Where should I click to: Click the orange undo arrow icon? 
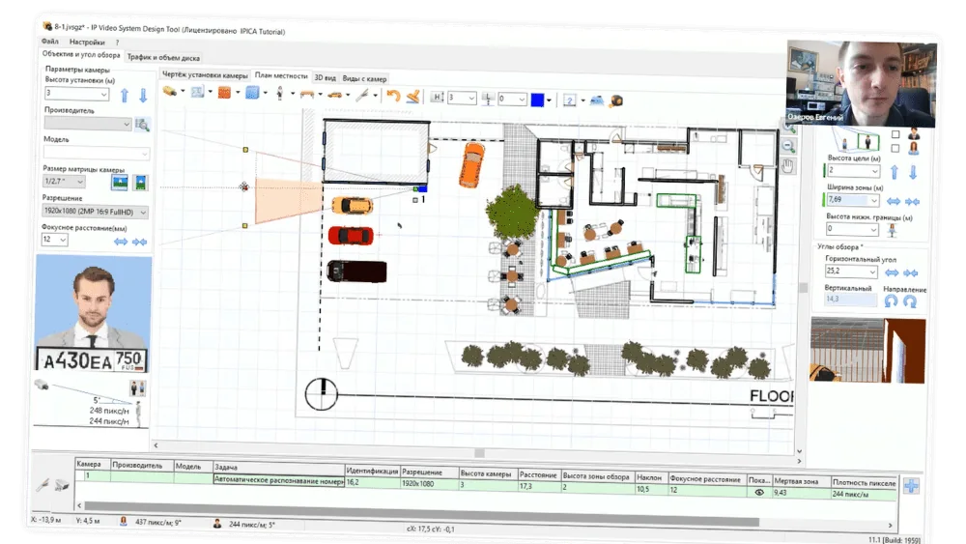393,96
